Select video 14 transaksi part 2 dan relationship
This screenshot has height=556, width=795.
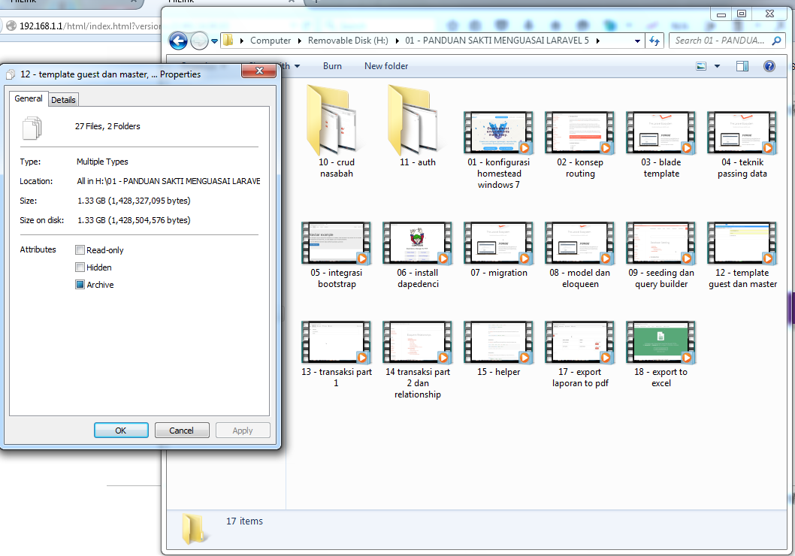tap(417, 360)
